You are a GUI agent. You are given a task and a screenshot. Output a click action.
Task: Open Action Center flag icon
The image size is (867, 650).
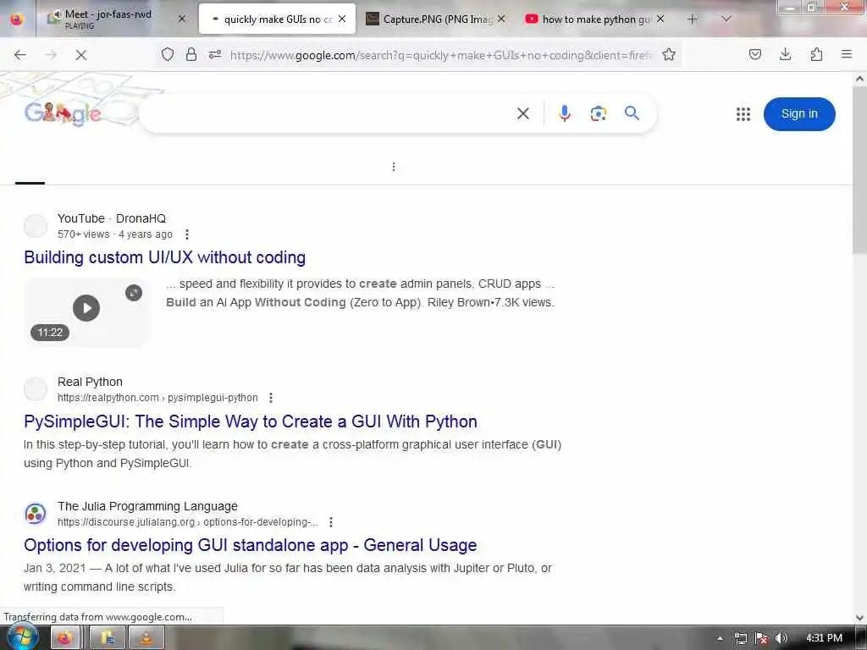[x=761, y=638]
